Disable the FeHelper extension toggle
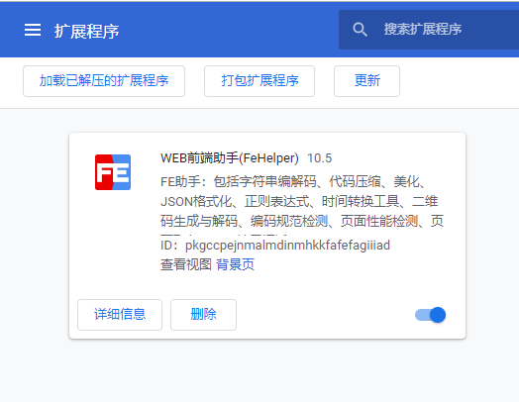Image resolution: width=519 pixels, height=402 pixels. click(x=430, y=315)
